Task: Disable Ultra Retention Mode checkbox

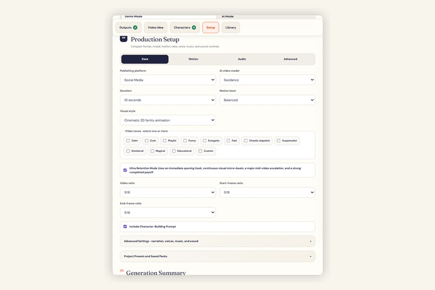Action: point(125,170)
